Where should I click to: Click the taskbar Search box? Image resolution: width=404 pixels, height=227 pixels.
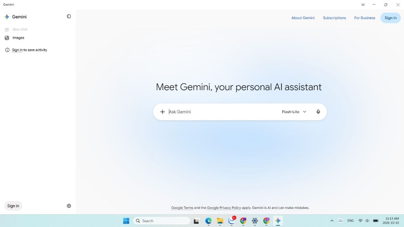162,221
